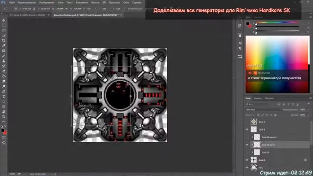This screenshot has height=176, width=313.
Task: Hide the Слой 5 layer
Action: tap(247, 160)
